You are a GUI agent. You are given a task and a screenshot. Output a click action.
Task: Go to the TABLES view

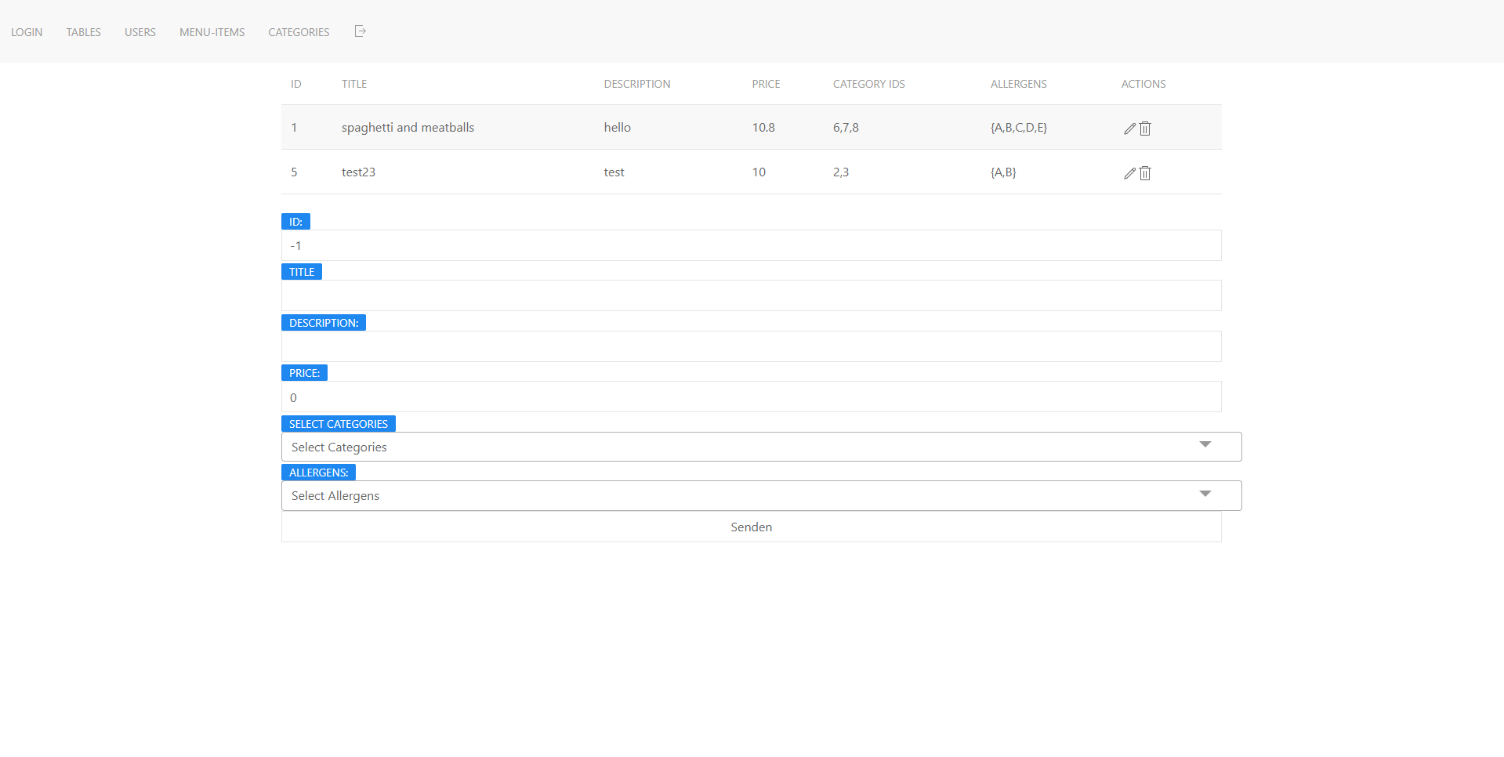[x=83, y=32]
